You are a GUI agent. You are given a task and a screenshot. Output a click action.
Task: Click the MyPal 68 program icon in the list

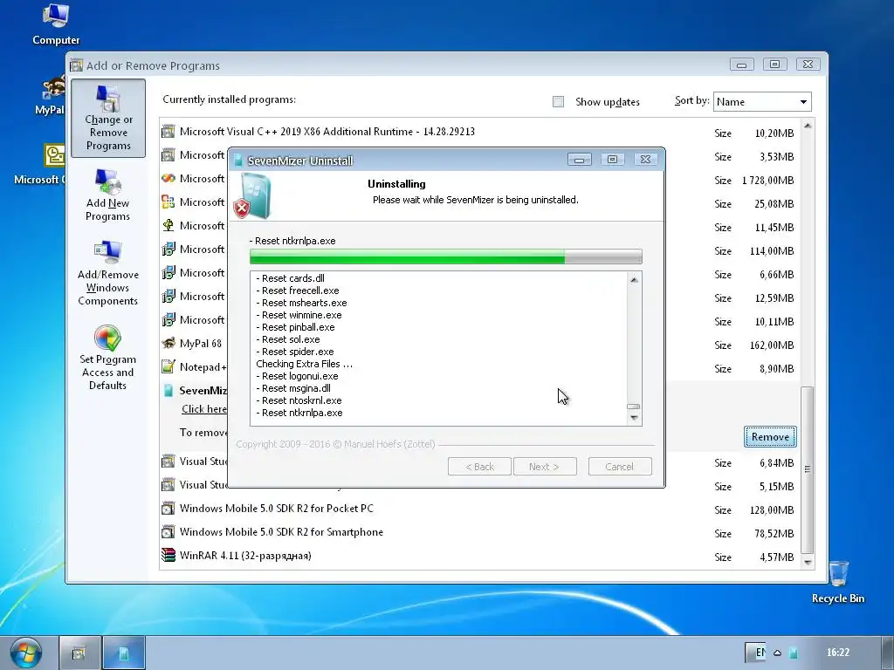[168, 343]
